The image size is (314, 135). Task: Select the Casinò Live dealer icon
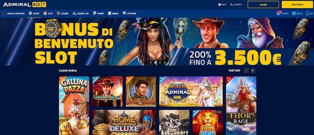point(74,14)
